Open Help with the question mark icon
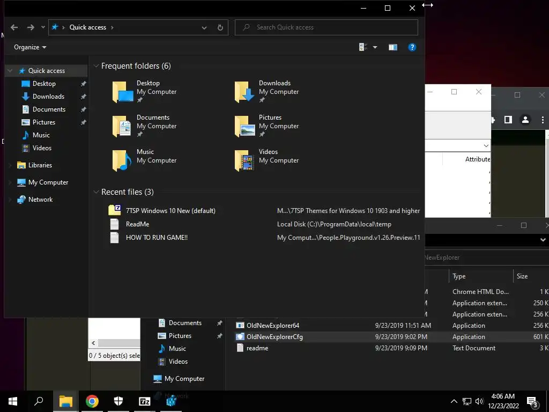This screenshot has width=549, height=412. (412, 47)
